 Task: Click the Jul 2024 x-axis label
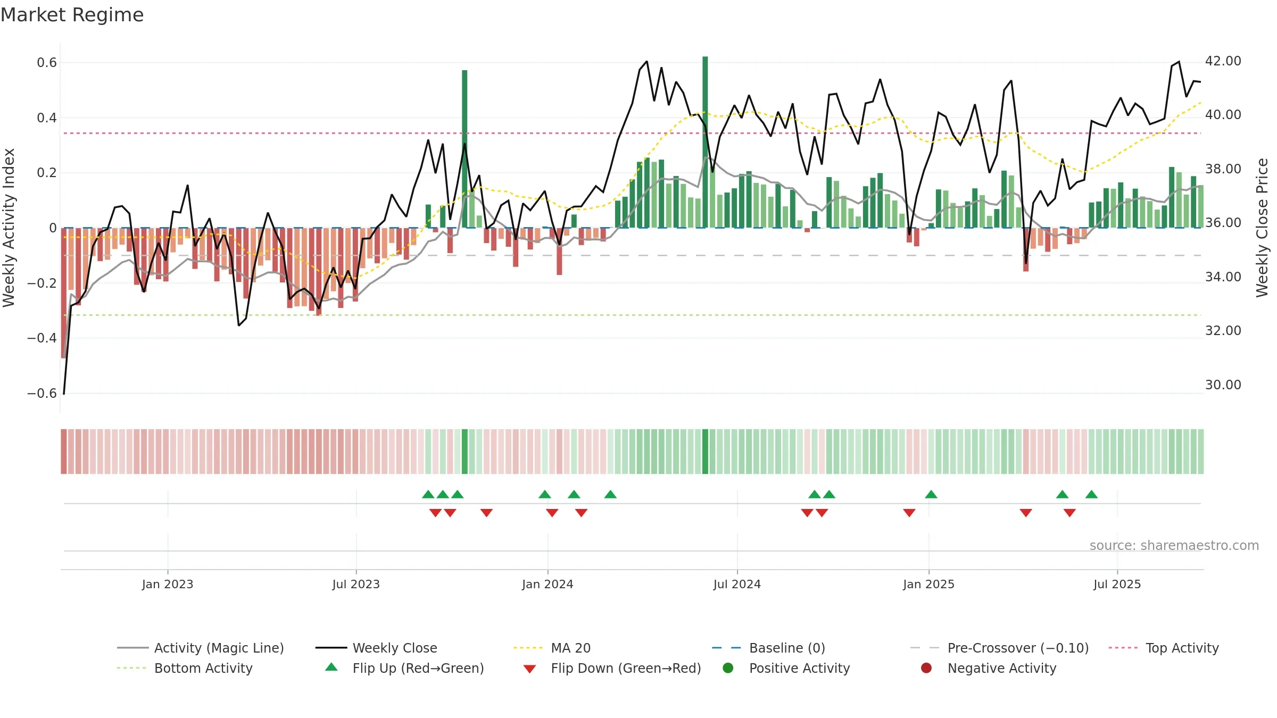point(737,584)
